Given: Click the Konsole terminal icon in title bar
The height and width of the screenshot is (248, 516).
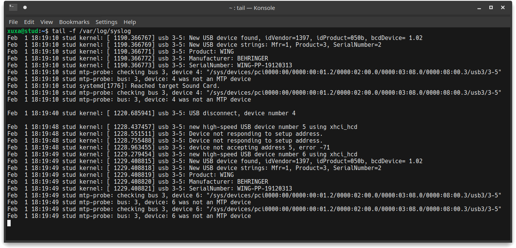Looking at the screenshot, I should [x=13, y=8].
